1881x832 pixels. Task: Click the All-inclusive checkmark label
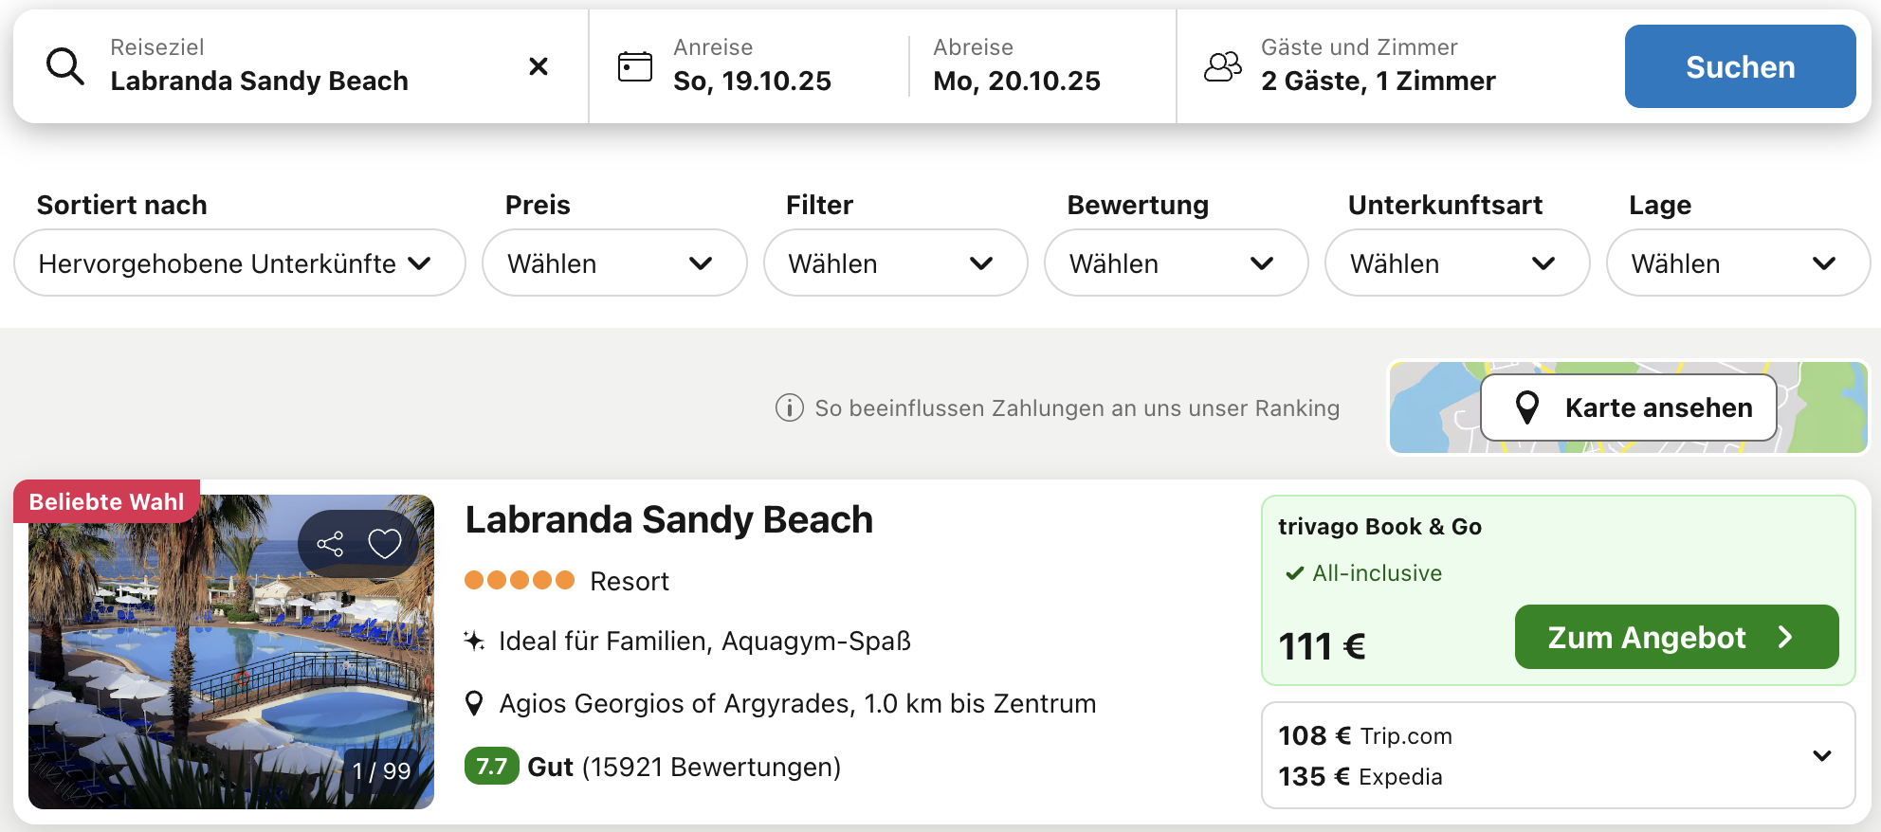[1363, 573]
